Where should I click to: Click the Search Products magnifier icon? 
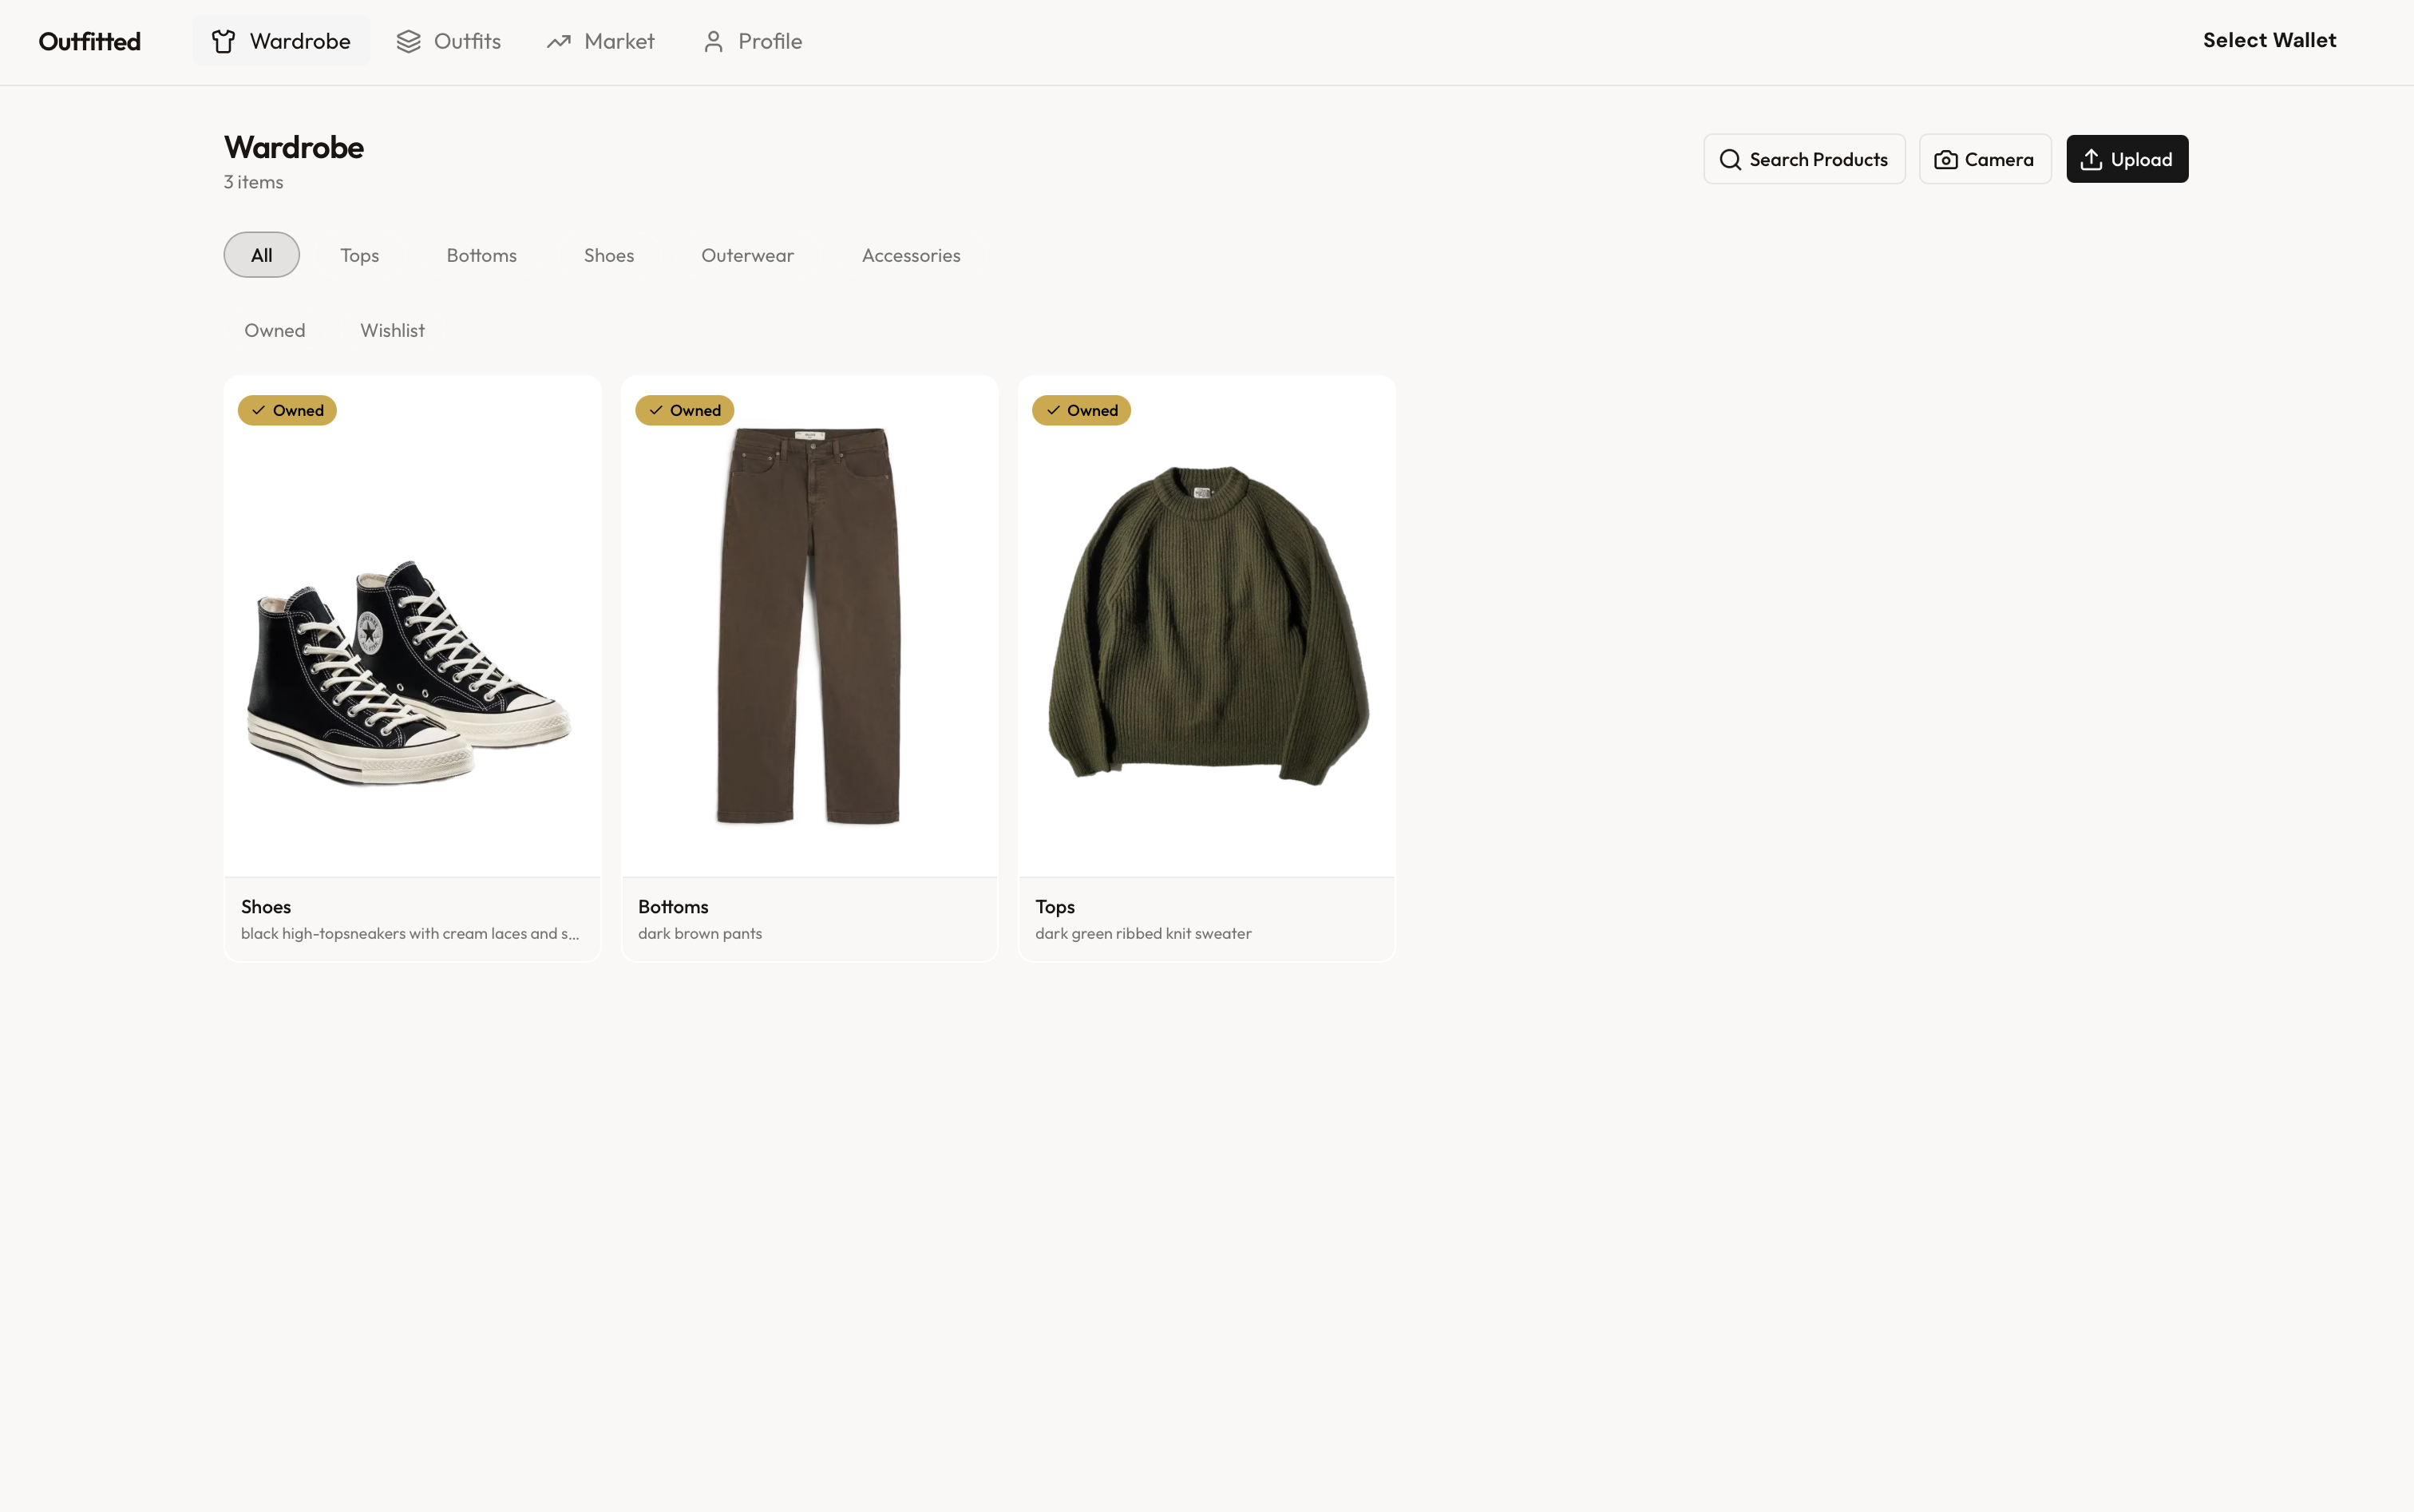tap(1730, 160)
